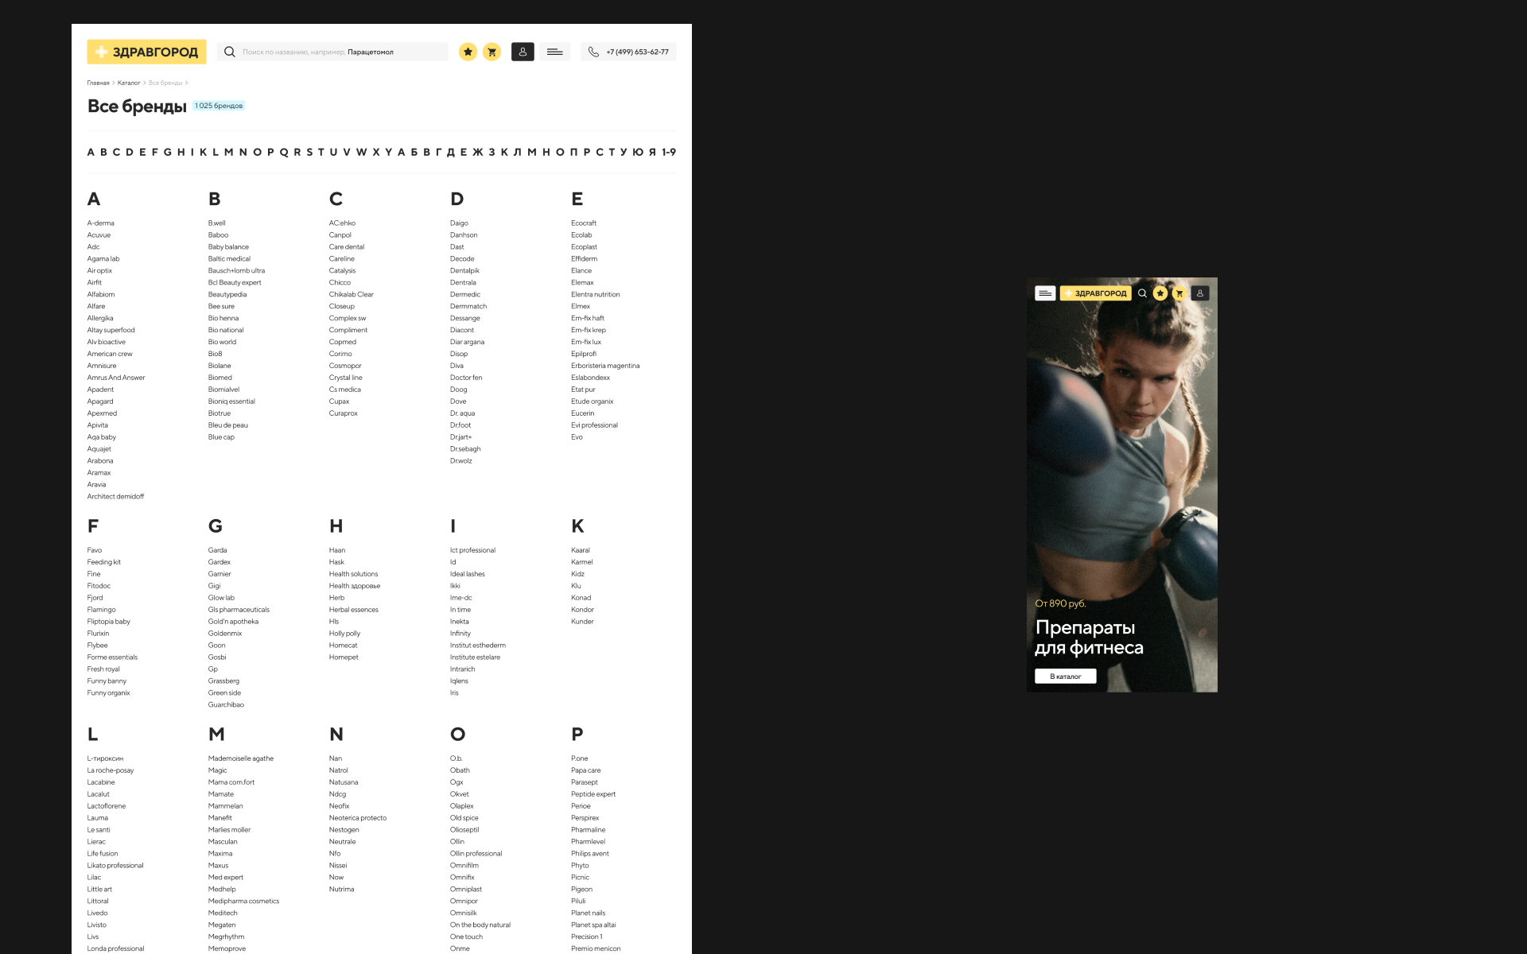Open the desktop hamburger menu
1527x954 pixels.
tap(555, 52)
